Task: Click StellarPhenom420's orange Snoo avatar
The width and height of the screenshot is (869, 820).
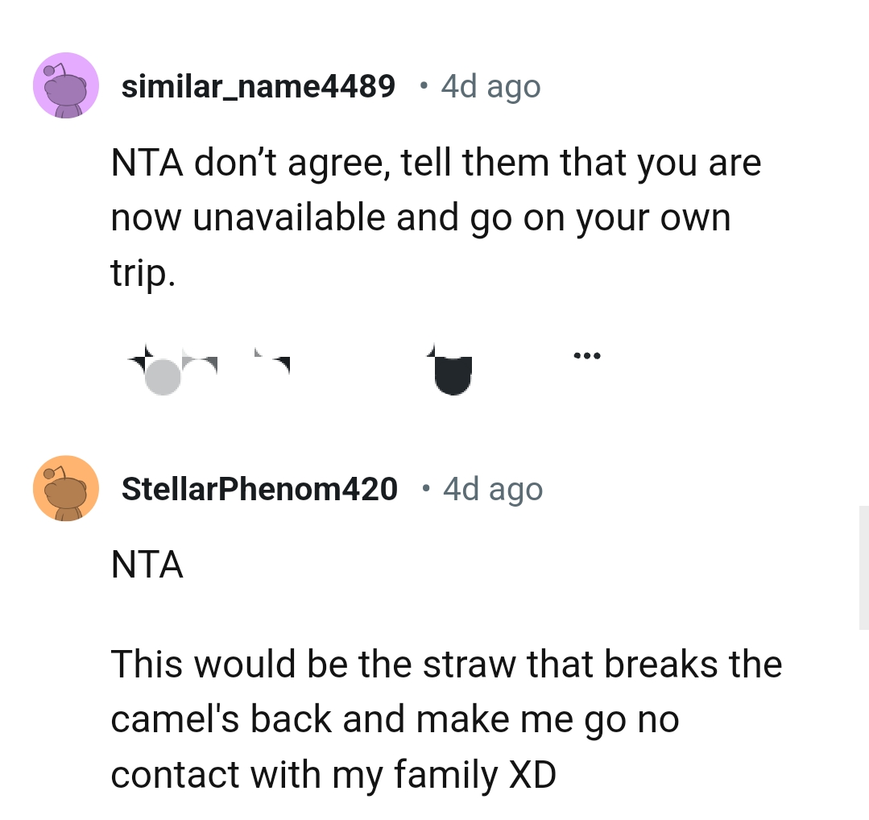Action: pos(65,488)
